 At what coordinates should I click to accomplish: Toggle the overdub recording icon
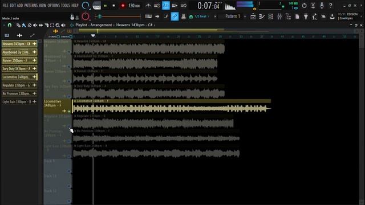pos(175,6)
